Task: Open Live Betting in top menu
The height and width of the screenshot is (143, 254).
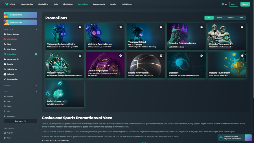Action: (x=43, y=4)
